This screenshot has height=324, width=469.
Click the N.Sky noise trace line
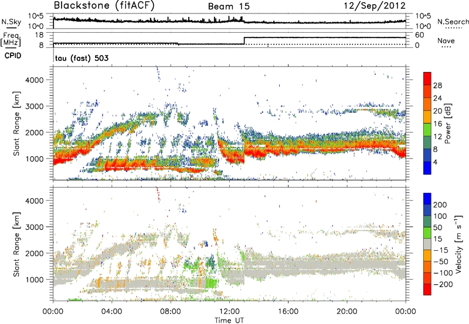pos(229,21)
